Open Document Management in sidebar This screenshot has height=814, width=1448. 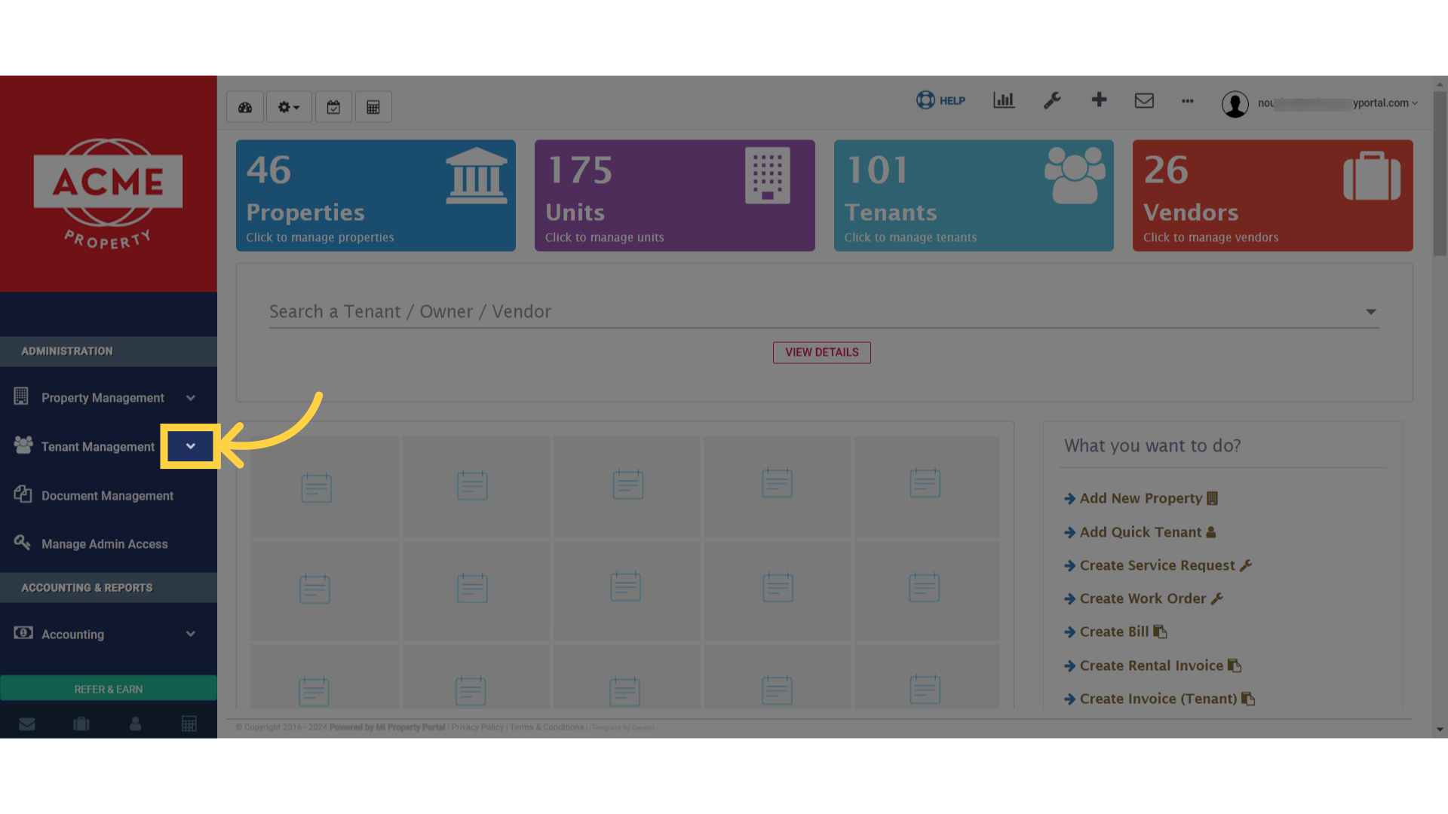click(106, 495)
